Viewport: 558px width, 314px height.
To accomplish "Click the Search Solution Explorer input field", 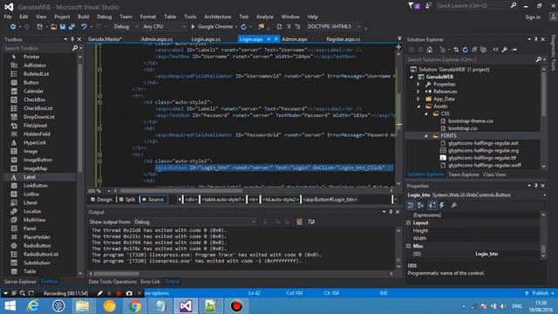I will click(x=470, y=59).
